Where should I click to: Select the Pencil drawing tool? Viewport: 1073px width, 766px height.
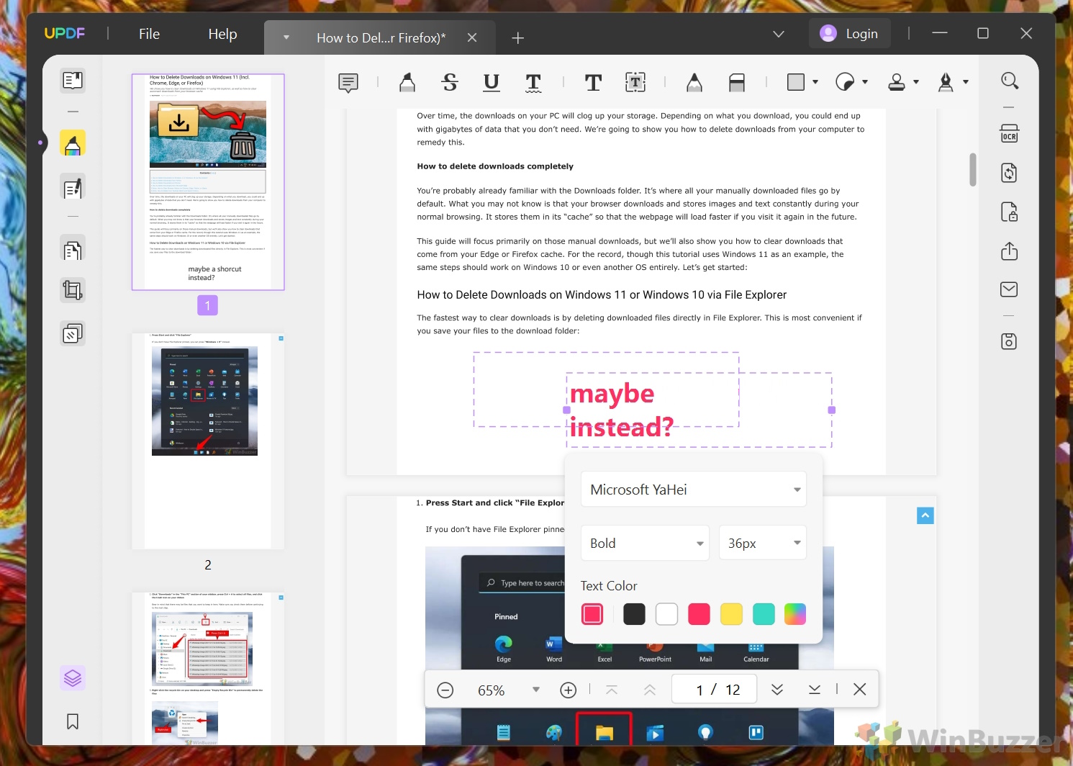pyautogui.click(x=694, y=83)
